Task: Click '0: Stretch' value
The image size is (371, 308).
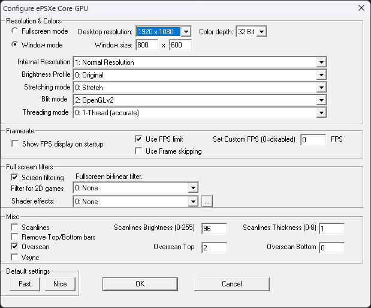Action: click(x=89, y=88)
